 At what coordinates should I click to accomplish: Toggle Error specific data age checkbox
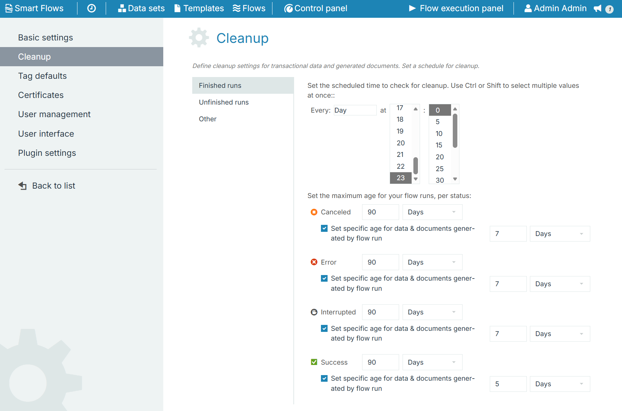click(x=324, y=278)
